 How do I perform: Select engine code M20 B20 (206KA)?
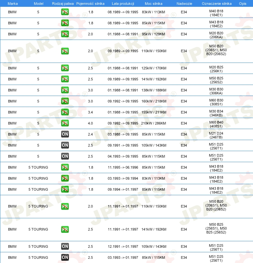coord(216,35)
